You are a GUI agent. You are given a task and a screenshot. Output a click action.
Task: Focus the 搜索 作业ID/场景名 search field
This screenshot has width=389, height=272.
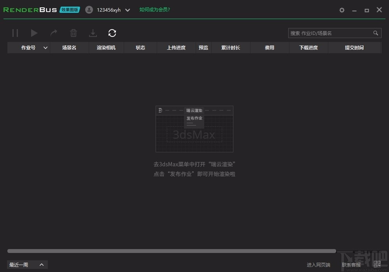pos(335,33)
